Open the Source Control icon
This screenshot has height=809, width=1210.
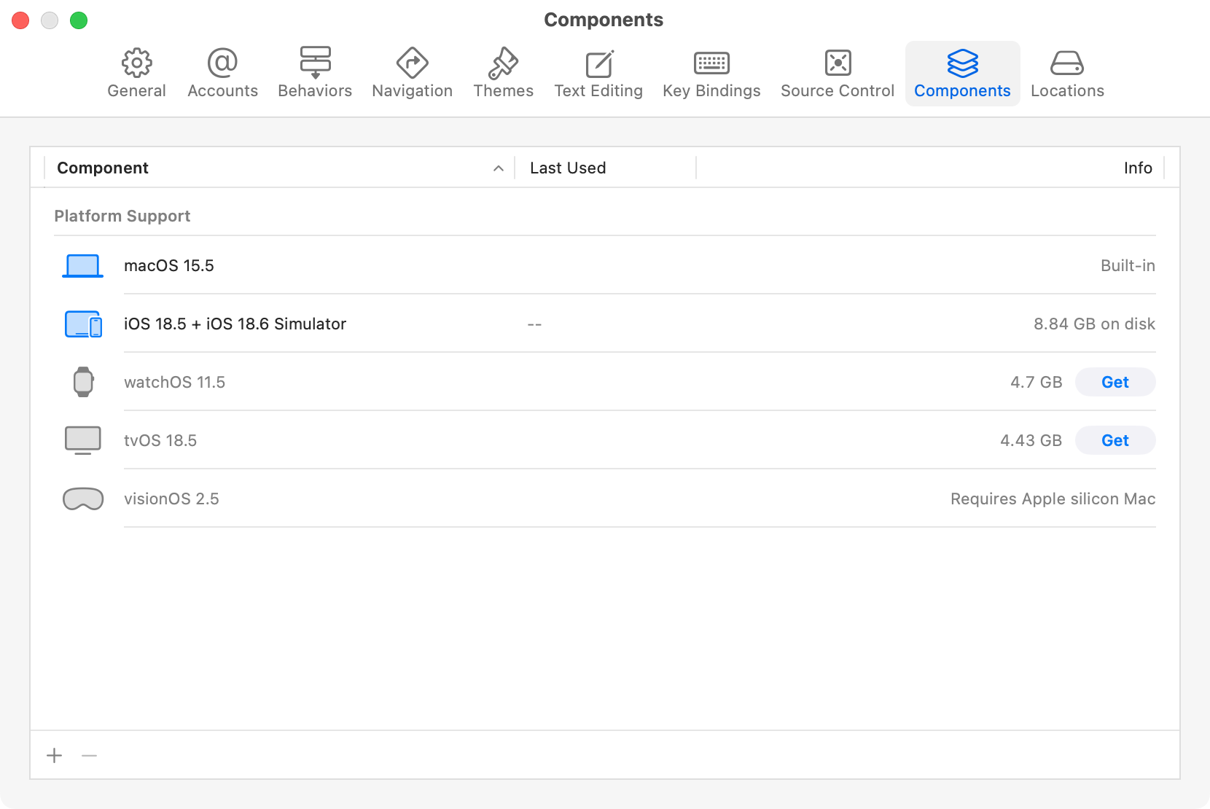pos(838,63)
